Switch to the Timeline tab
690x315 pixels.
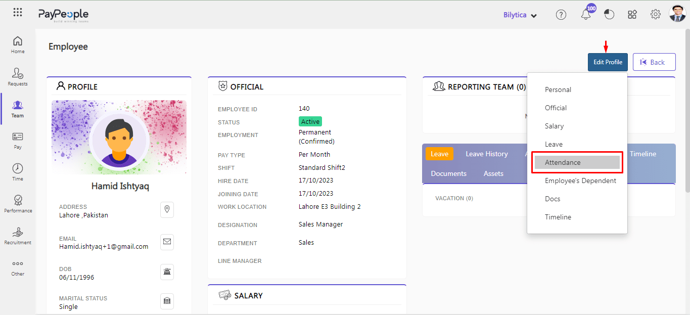[x=643, y=154]
